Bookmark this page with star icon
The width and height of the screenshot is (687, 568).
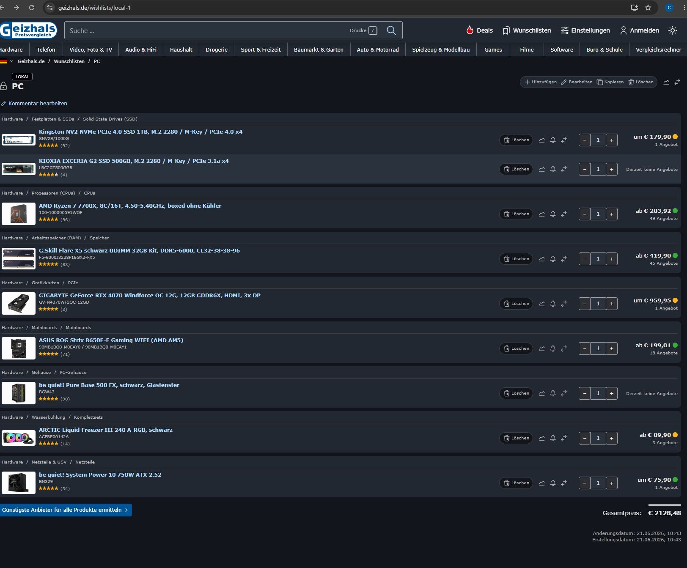tap(648, 8)
